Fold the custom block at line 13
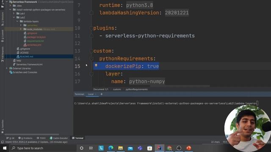Image resolution: width=271 pixels, height=152 pixels. click(91, 51)
